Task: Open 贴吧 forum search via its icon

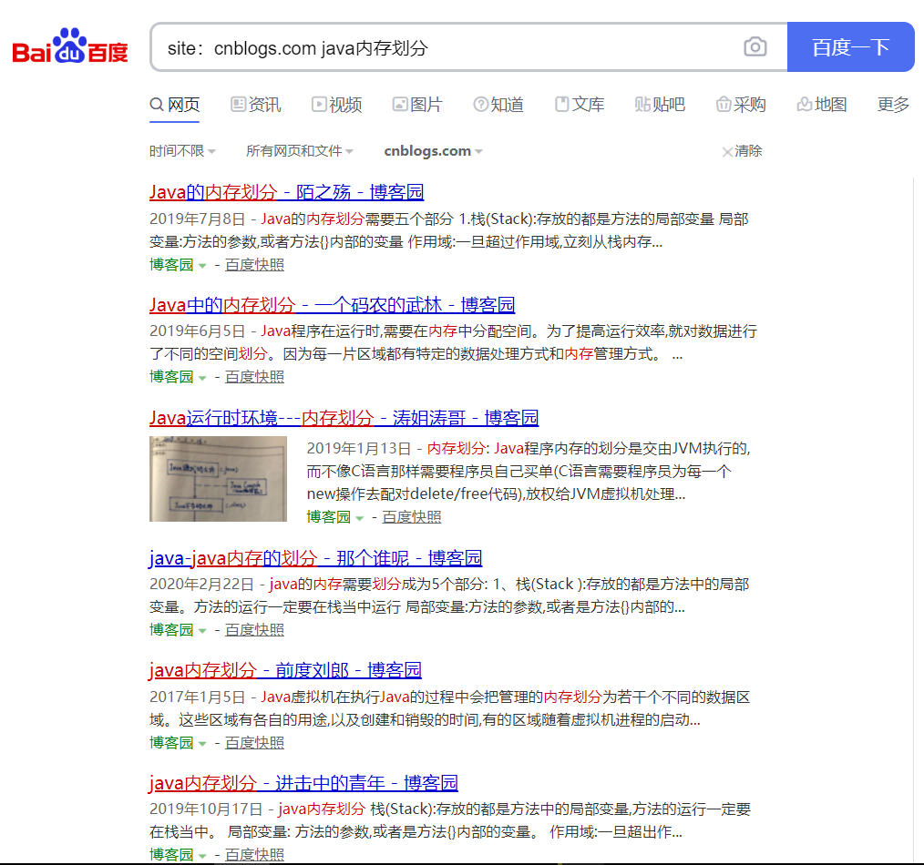Action: click(x=642, y=105)
